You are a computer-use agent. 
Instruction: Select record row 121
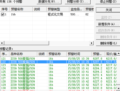pyautogui.click(x=58, y=59)
